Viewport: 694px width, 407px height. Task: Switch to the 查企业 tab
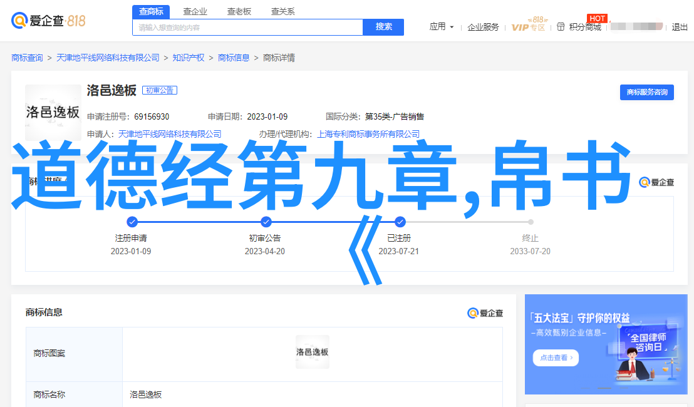click(x=195, y=11)
